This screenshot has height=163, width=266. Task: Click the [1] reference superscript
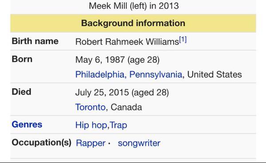[x=183, y=40]
